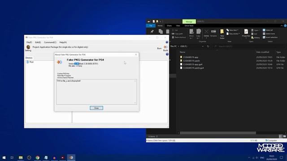The height and width of the screenshot is (161, 287).
Task: Click Cut in the Explorer ribbon
Action: [175, 30]
